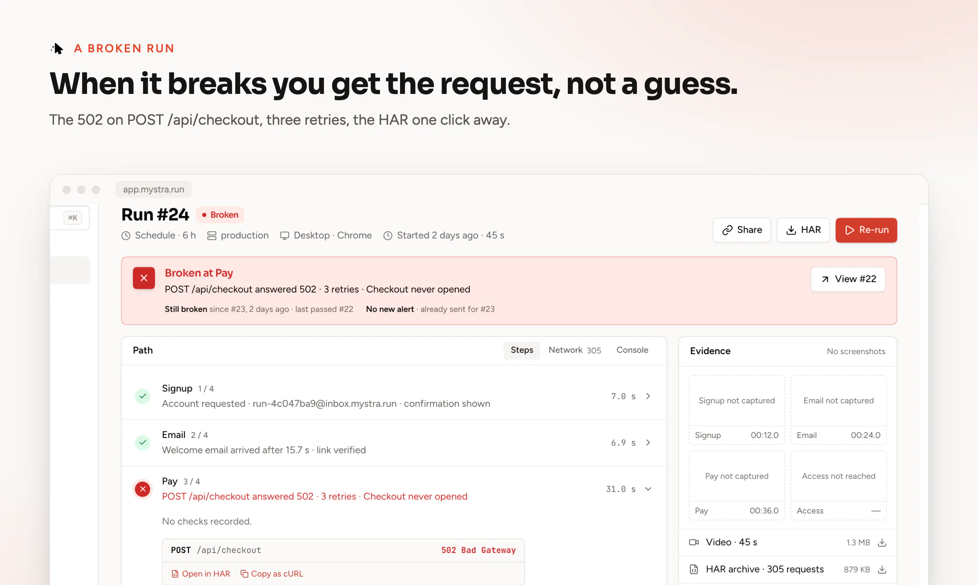Click the red failure icon on Pay step
This screenshot has height=585, width=978.
[143, 489]
